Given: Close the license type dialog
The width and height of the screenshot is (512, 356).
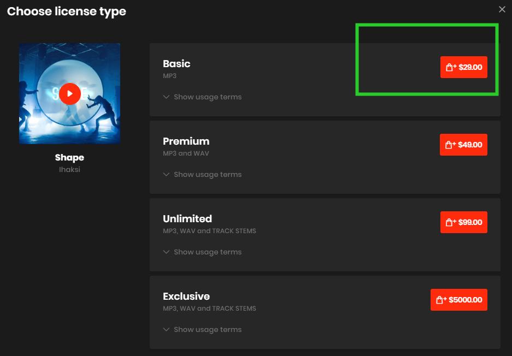Looking at the screenshot, I should [502, 9].
